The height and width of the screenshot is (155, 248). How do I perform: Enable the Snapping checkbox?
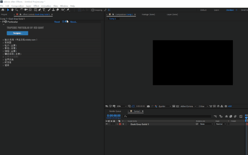click(x=93, y=10)
